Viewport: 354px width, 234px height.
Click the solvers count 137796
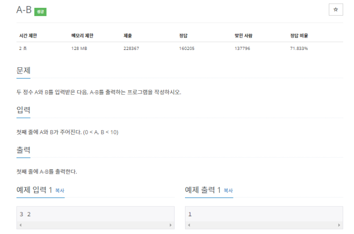(242, 48)
